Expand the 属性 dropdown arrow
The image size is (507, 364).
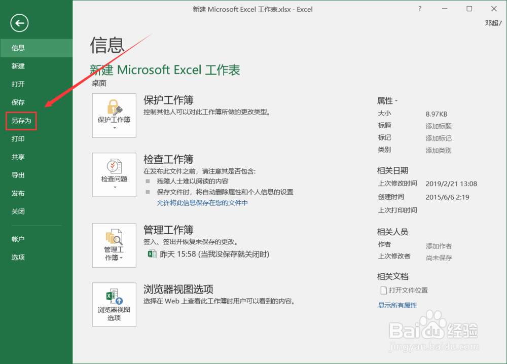[396, 101]
